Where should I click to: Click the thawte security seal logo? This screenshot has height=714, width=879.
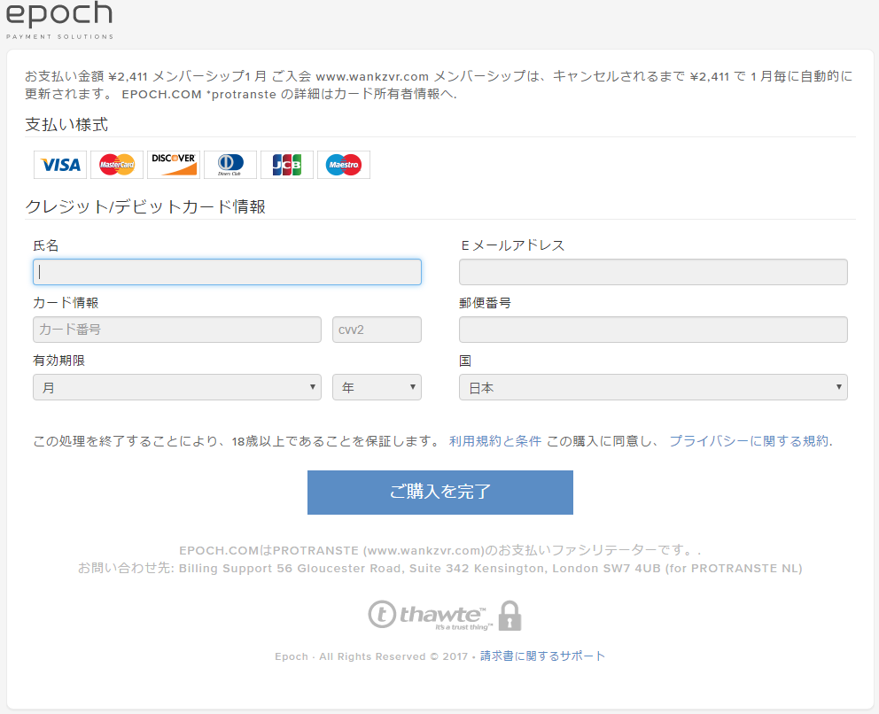428,616
